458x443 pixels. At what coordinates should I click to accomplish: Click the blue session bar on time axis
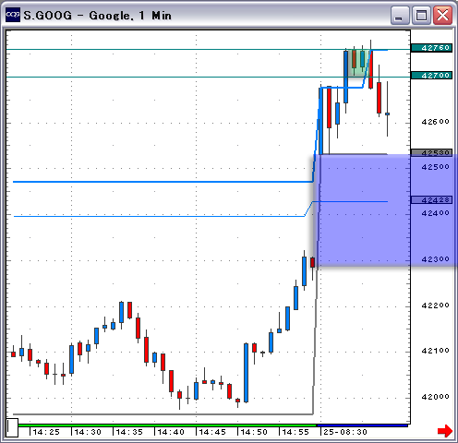pos(362,425)
